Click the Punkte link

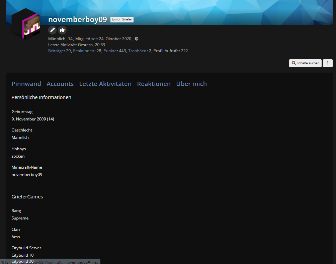110,51
